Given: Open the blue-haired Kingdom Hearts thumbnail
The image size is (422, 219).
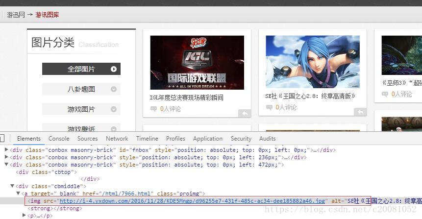Looking at the screenshot, I should pos(313,62).
